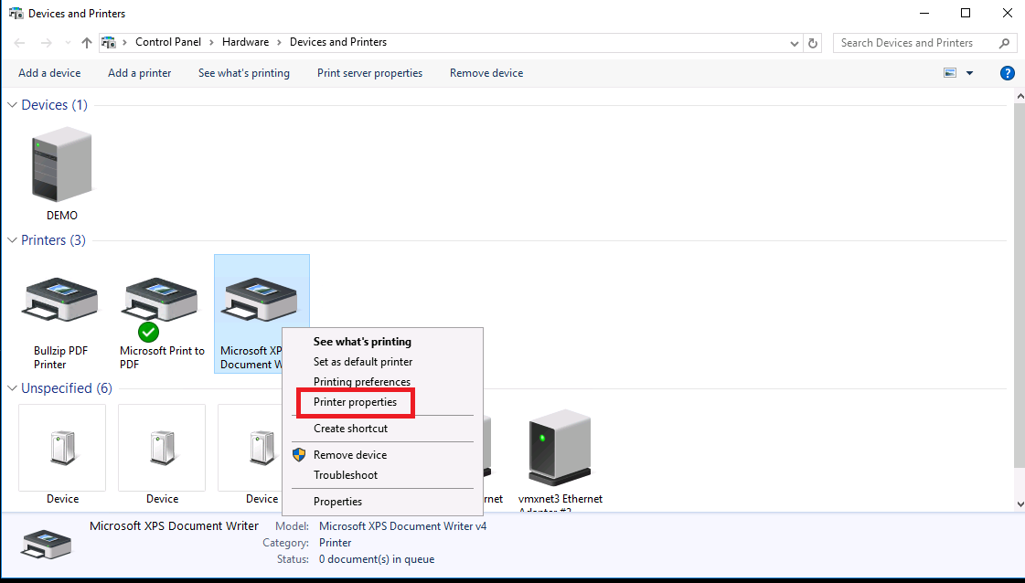
Task: Open Print server properties in toolbar
Action: coord(370,73)
